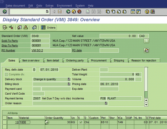167x129 pixels.
Task: Click the Orders button
Action: pos(48,27)
